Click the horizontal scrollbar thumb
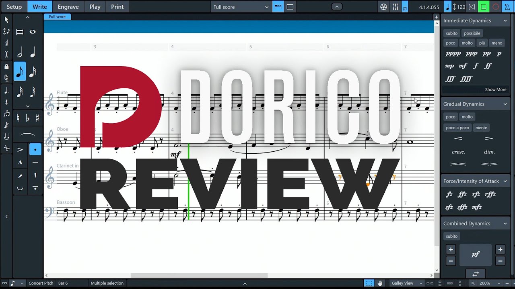The height and width of the screenshot is (289, 515). tap(199, 275)
